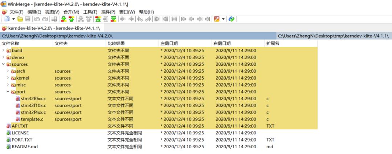Viewport: 392px width, 154px height.
Task: Click the 文本文件完全相同 result in PORT.TXT row
Action: (124, 140)
